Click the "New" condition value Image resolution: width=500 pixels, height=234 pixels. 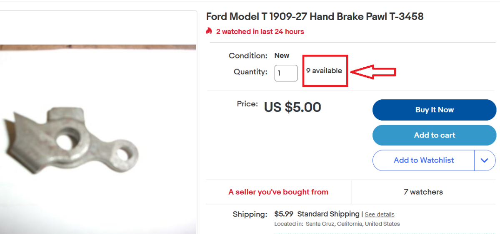[x=282, y=55]
